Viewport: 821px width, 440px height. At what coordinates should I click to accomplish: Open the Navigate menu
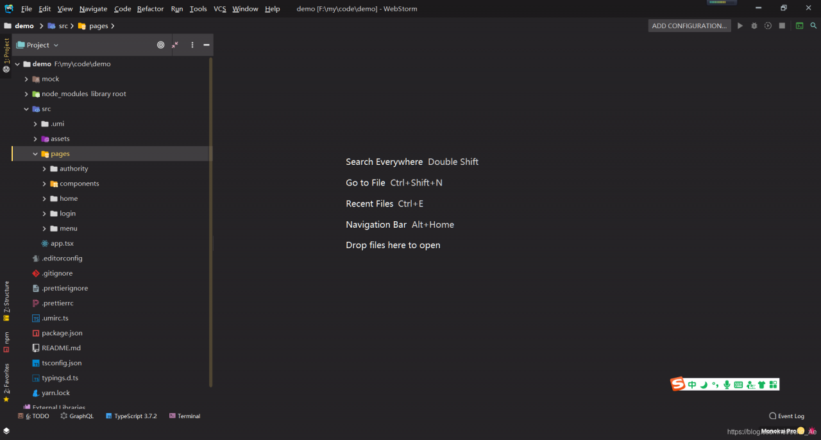click(93, 9)
